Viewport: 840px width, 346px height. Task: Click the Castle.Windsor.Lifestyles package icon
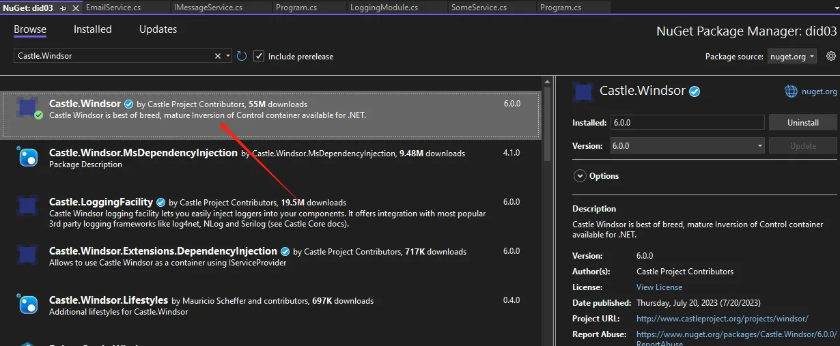(27, 304)
